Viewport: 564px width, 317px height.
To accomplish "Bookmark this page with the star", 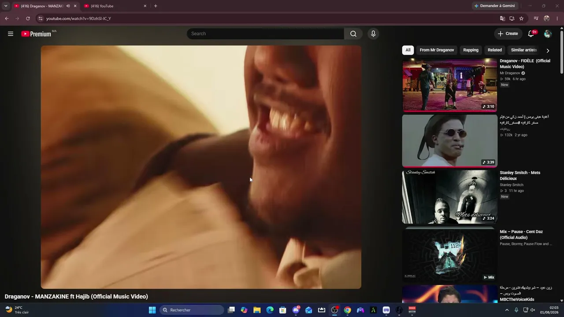I will coord(521,18).
